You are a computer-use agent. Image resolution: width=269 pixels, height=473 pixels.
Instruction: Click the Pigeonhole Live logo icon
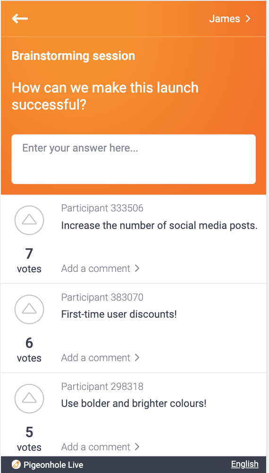pos(16,465)
